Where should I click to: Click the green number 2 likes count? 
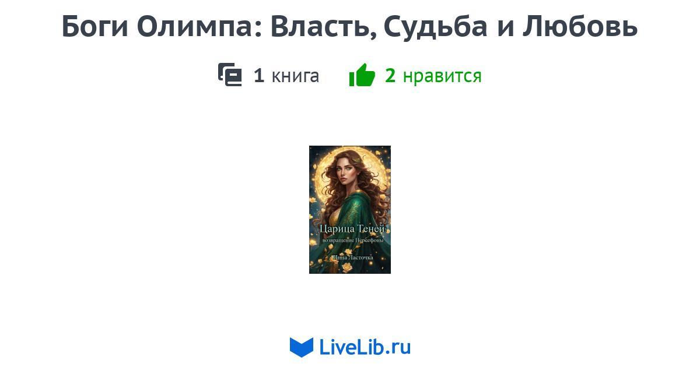(x=390, y=76)
